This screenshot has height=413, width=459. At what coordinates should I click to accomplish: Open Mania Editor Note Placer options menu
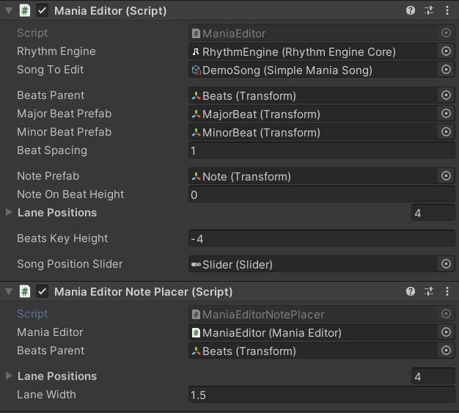point(447,292)
